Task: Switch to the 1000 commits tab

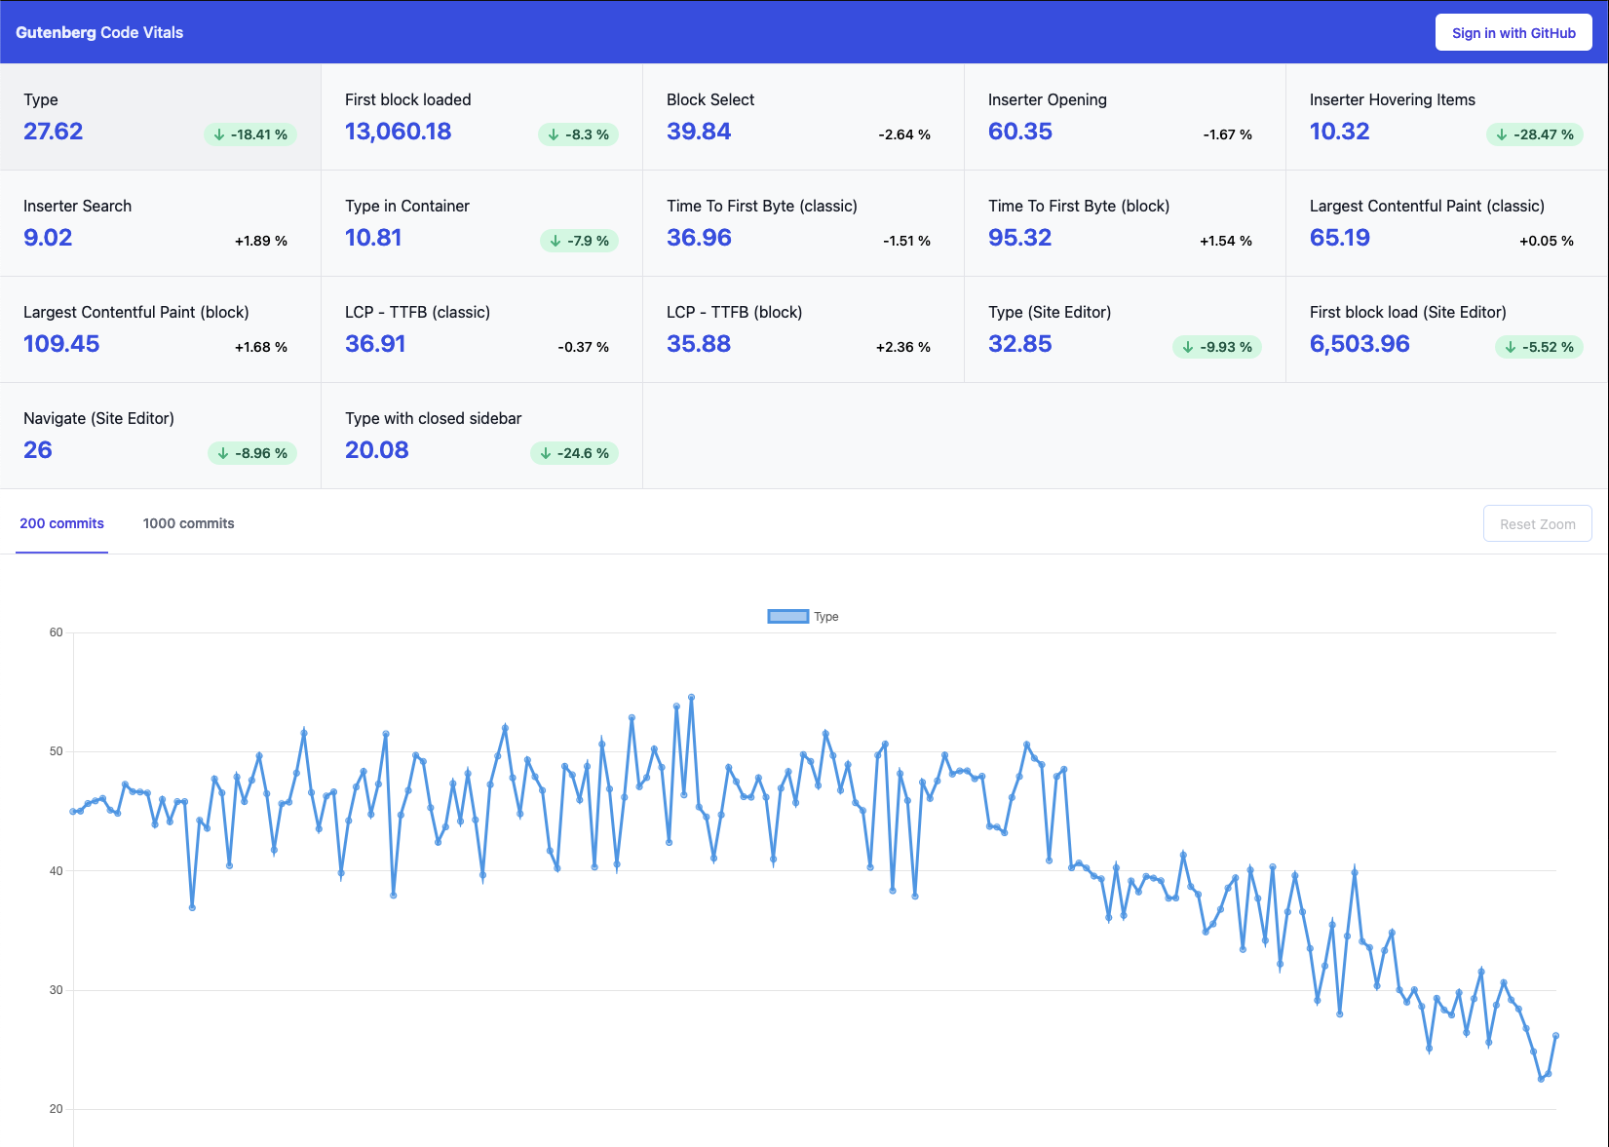Action: 188,523
